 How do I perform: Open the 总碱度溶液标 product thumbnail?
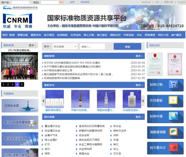coord(132,99)
